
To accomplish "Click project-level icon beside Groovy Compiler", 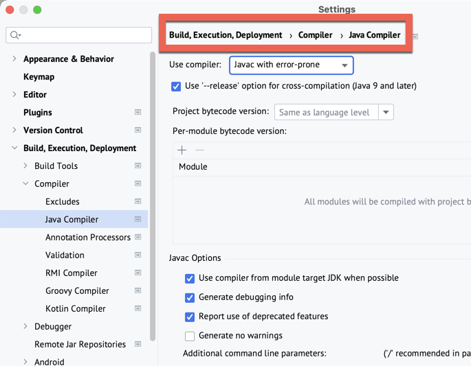I will [138, 290].
